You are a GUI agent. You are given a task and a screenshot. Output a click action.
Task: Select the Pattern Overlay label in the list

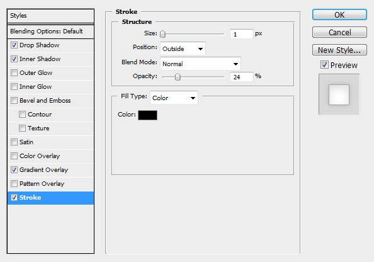point(42,183)
